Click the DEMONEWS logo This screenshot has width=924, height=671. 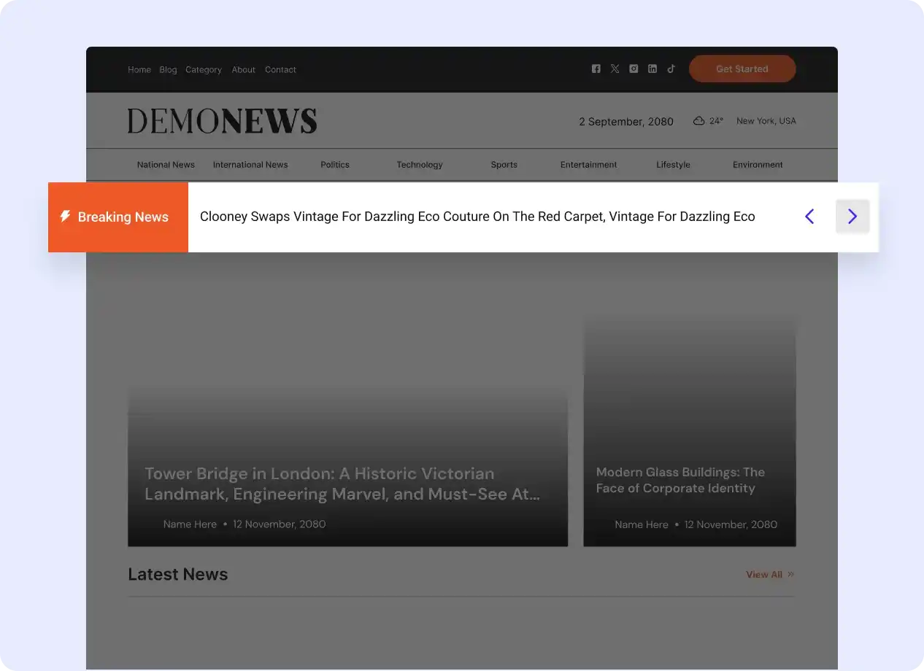pyautogui.click(x=222, y=121)
